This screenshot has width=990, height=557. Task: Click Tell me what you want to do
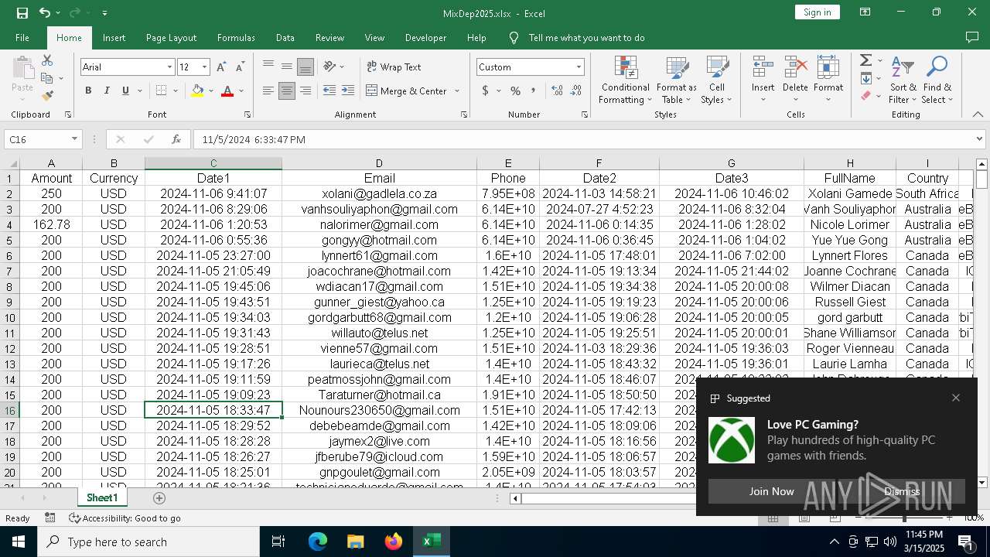point(586,37)
